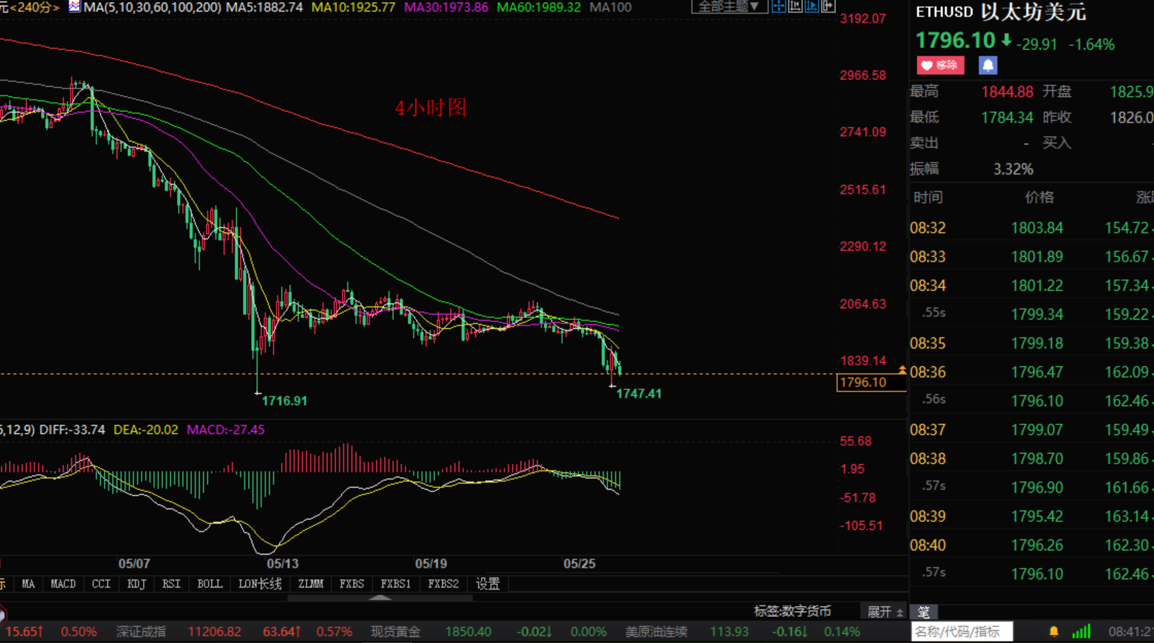Click the 08:32 tick row time
The image size is (1154, 643).
coord(928,228)
